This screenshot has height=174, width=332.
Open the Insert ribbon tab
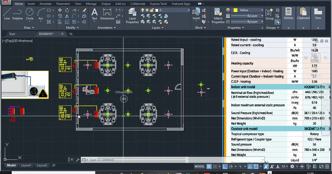click(31, 4)
